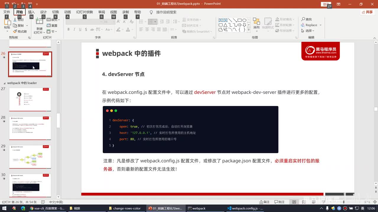Viewport: 378px width, 212px height.
Task: Fit slide to current window icon
Action: click(x=374, y=202)
